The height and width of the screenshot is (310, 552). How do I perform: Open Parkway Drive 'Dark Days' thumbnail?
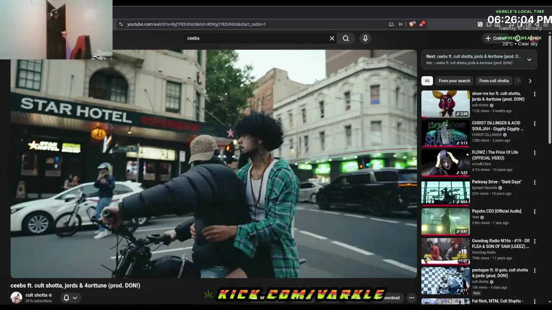click(x=445, y=192)
